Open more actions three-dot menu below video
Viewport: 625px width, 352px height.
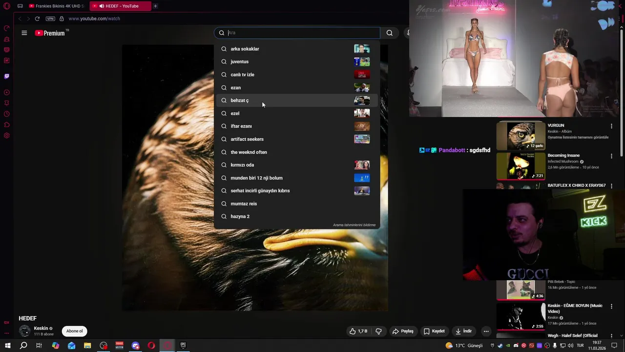[486, 331]
